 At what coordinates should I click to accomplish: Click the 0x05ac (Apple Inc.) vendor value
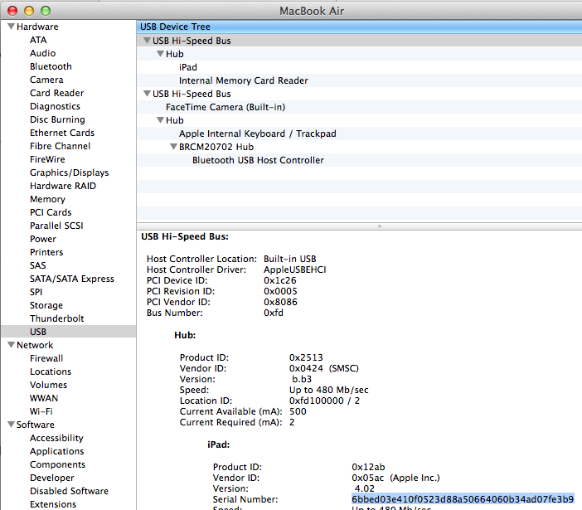pyautogui.click(x=395, y=478)
